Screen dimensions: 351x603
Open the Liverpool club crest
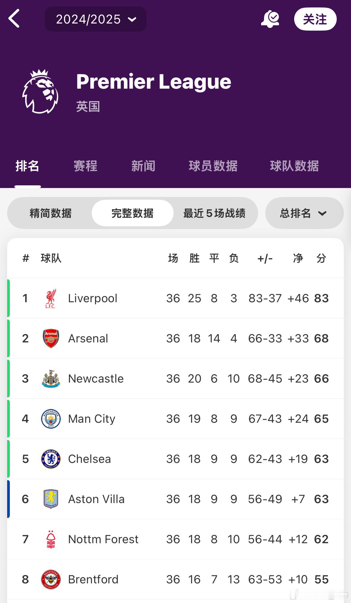coord(51,298)
